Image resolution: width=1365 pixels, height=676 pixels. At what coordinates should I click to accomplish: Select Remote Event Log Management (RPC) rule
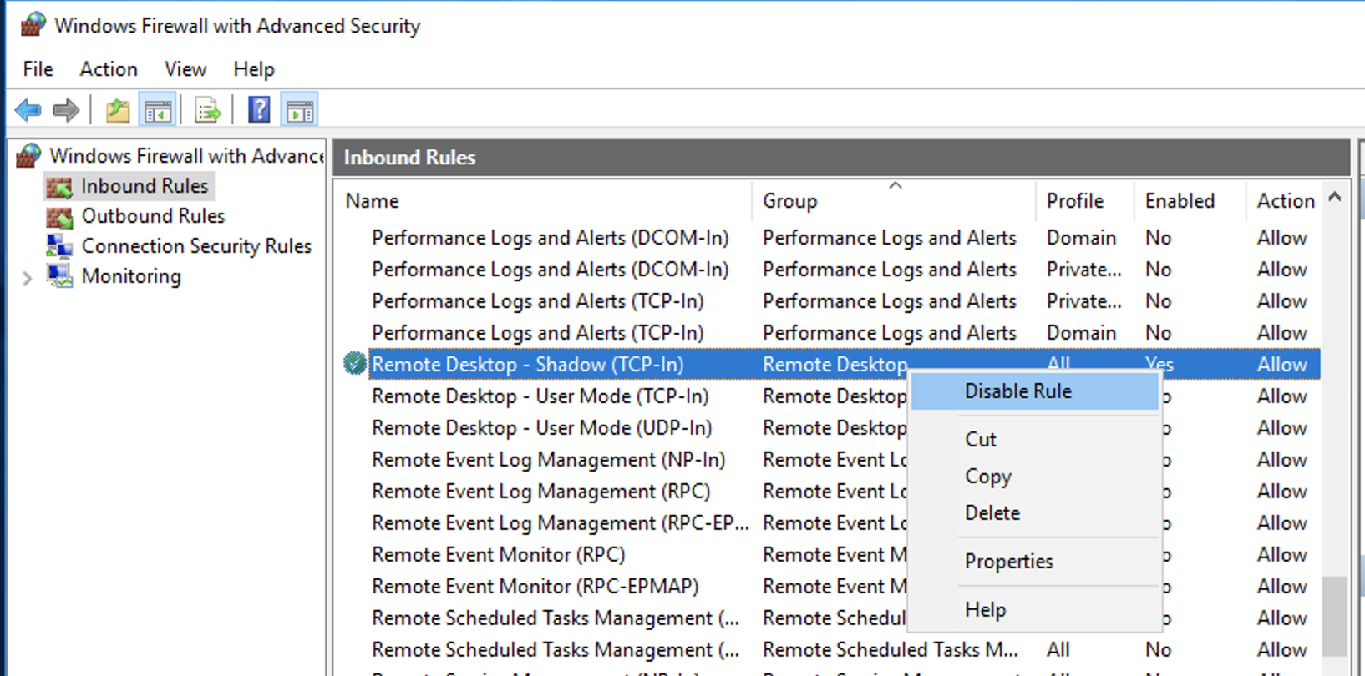(x=541, y=492)
